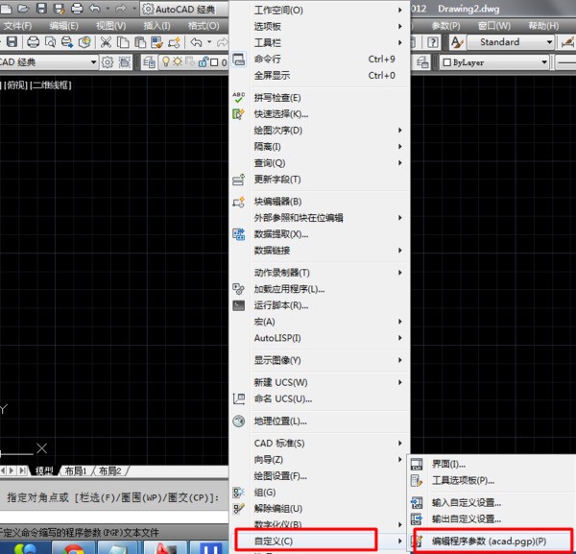This screenshot has height=554, width=576.
Task: Click the text style icon beside Standard
Action: tap(458, 42)
